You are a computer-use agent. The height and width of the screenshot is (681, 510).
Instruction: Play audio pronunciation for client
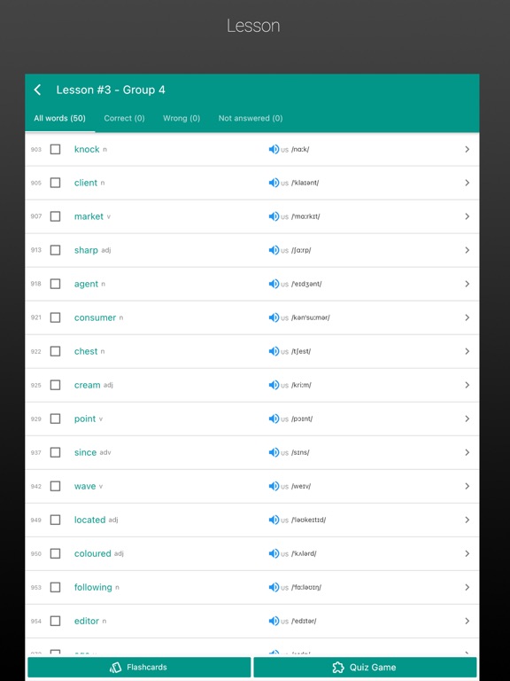coord(274,183)
